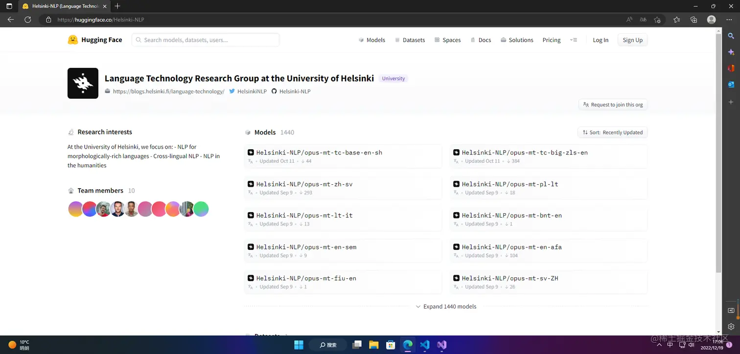Open Solutions in the top navigation
Viewport: 740px width, 354px height.
pos(517,40)
